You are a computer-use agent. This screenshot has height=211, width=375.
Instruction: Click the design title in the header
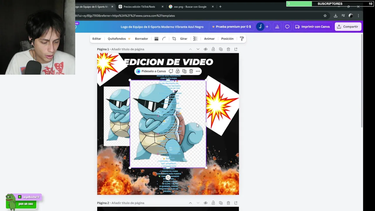162,27
